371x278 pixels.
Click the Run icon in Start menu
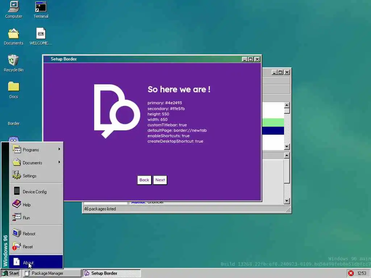(x=17, y=217)
